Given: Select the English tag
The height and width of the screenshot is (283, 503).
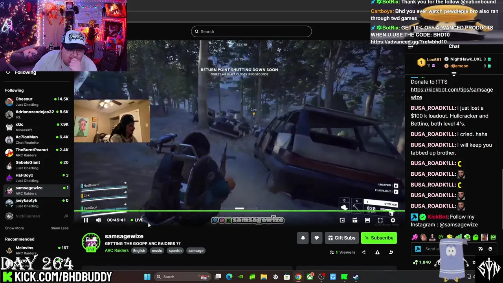Looking at the screenshot, I should (x=139, y=250).
